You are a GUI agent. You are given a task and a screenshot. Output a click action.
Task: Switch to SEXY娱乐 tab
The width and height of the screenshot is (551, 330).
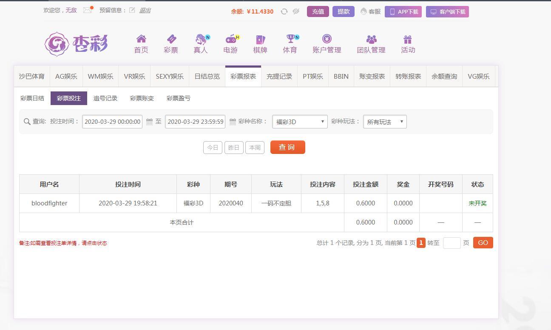pyautogui.click(x=170, y=77)
